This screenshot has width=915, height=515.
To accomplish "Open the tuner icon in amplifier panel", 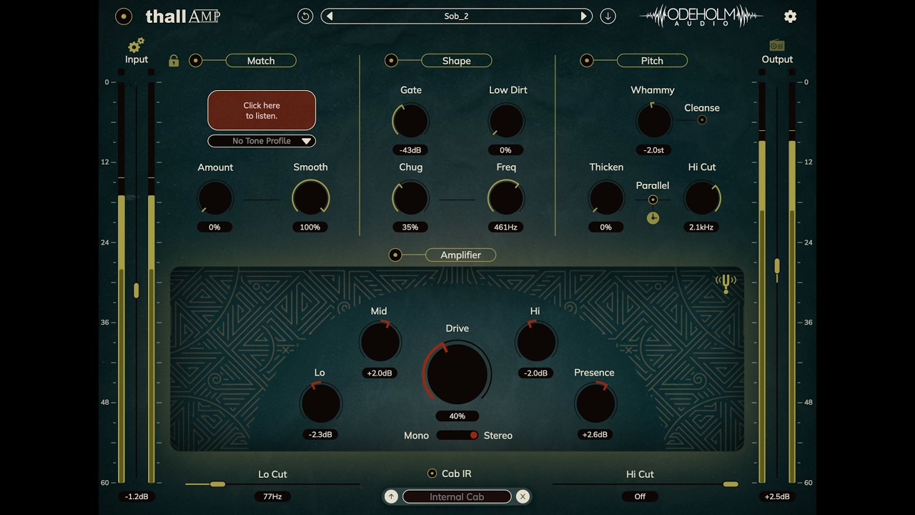I will tap(726, 284).
